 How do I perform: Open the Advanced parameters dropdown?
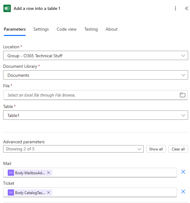[x=73, y=149]
